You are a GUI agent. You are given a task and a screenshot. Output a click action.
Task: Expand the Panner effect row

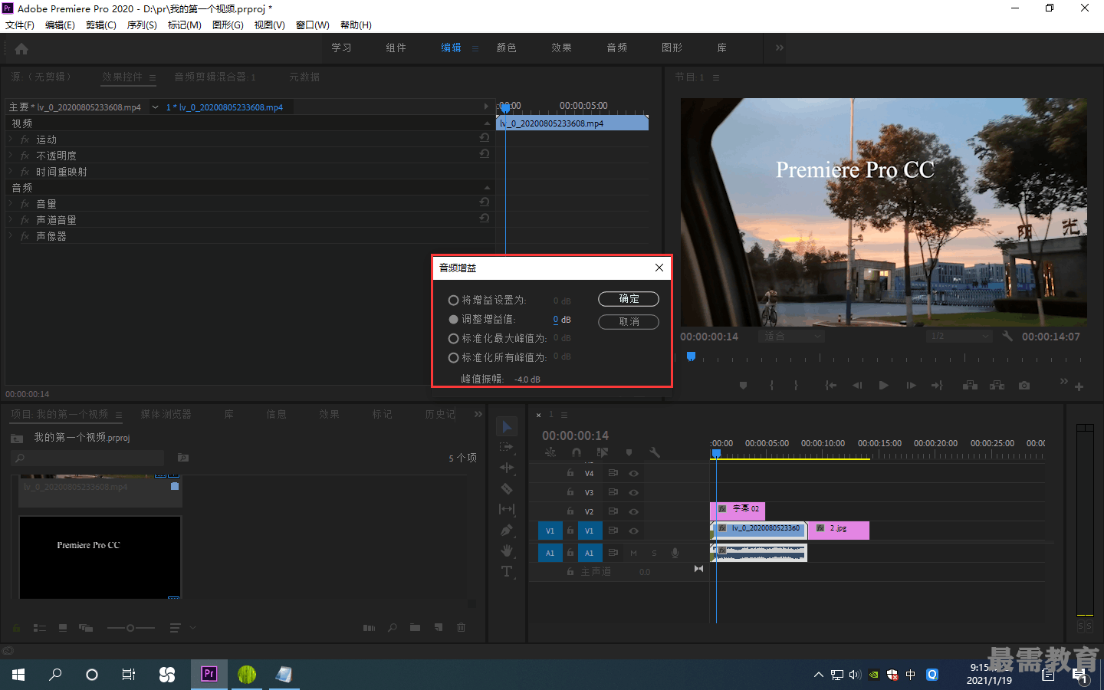(11, 236)
